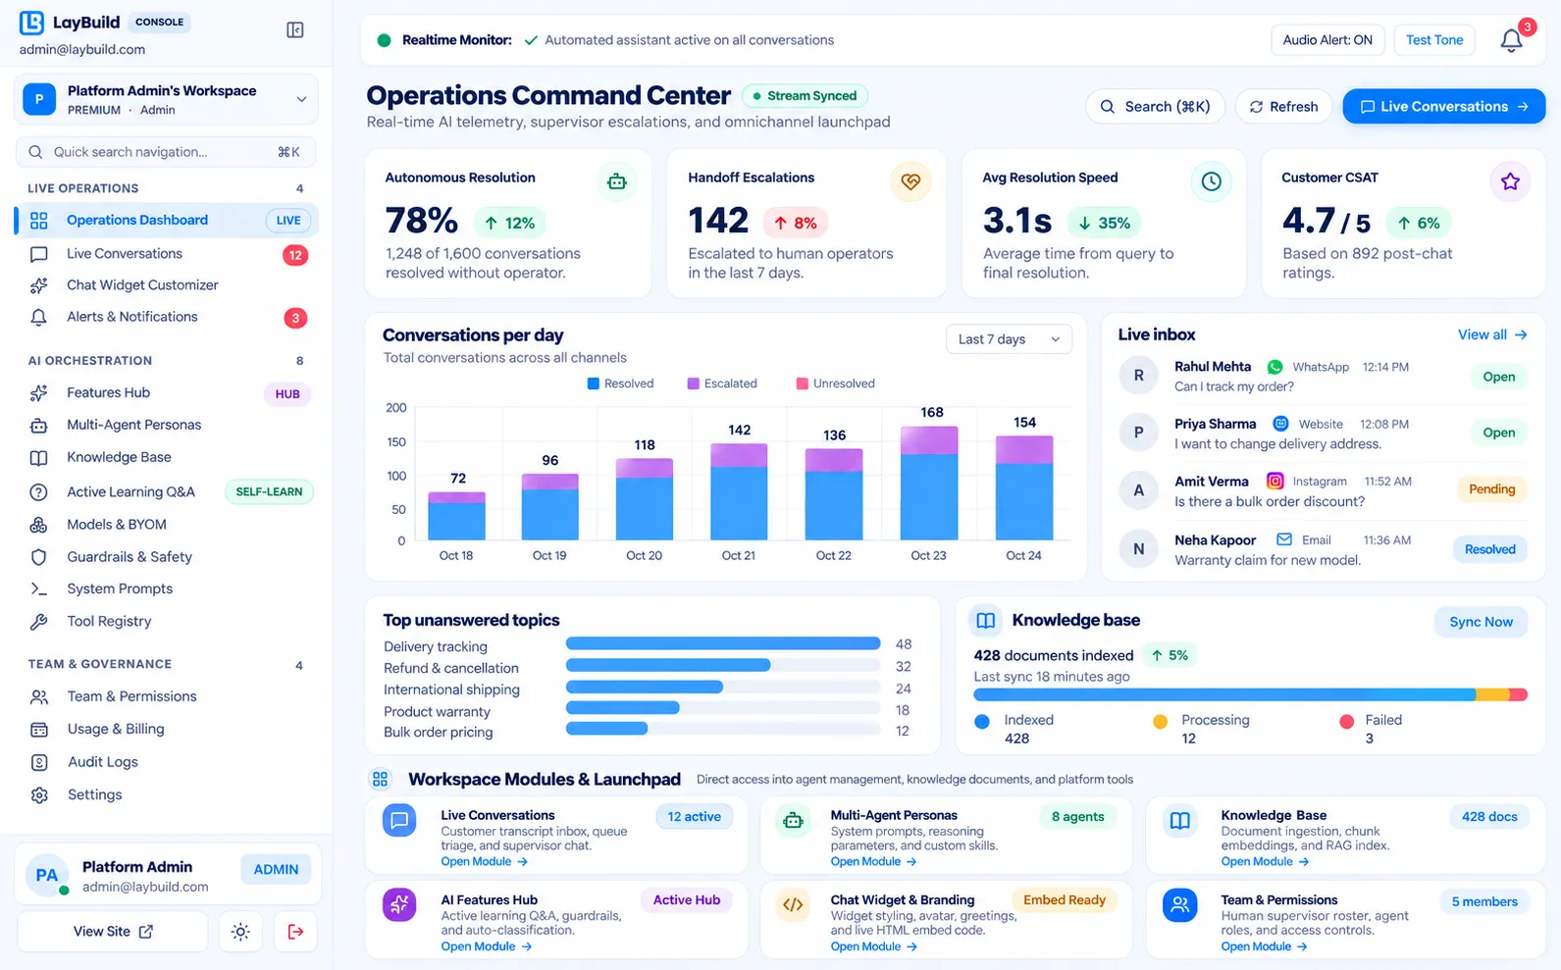Click the Test Tone button

click(1434, 40)
